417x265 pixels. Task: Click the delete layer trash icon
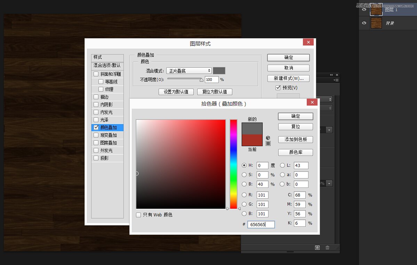pos(327,248)
